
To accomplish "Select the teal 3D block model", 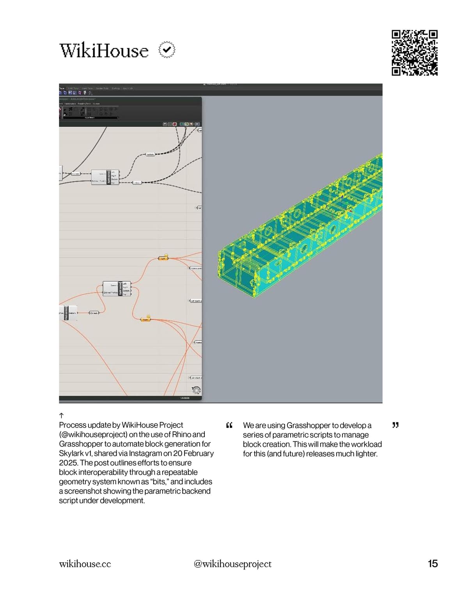I will [300, 226].
